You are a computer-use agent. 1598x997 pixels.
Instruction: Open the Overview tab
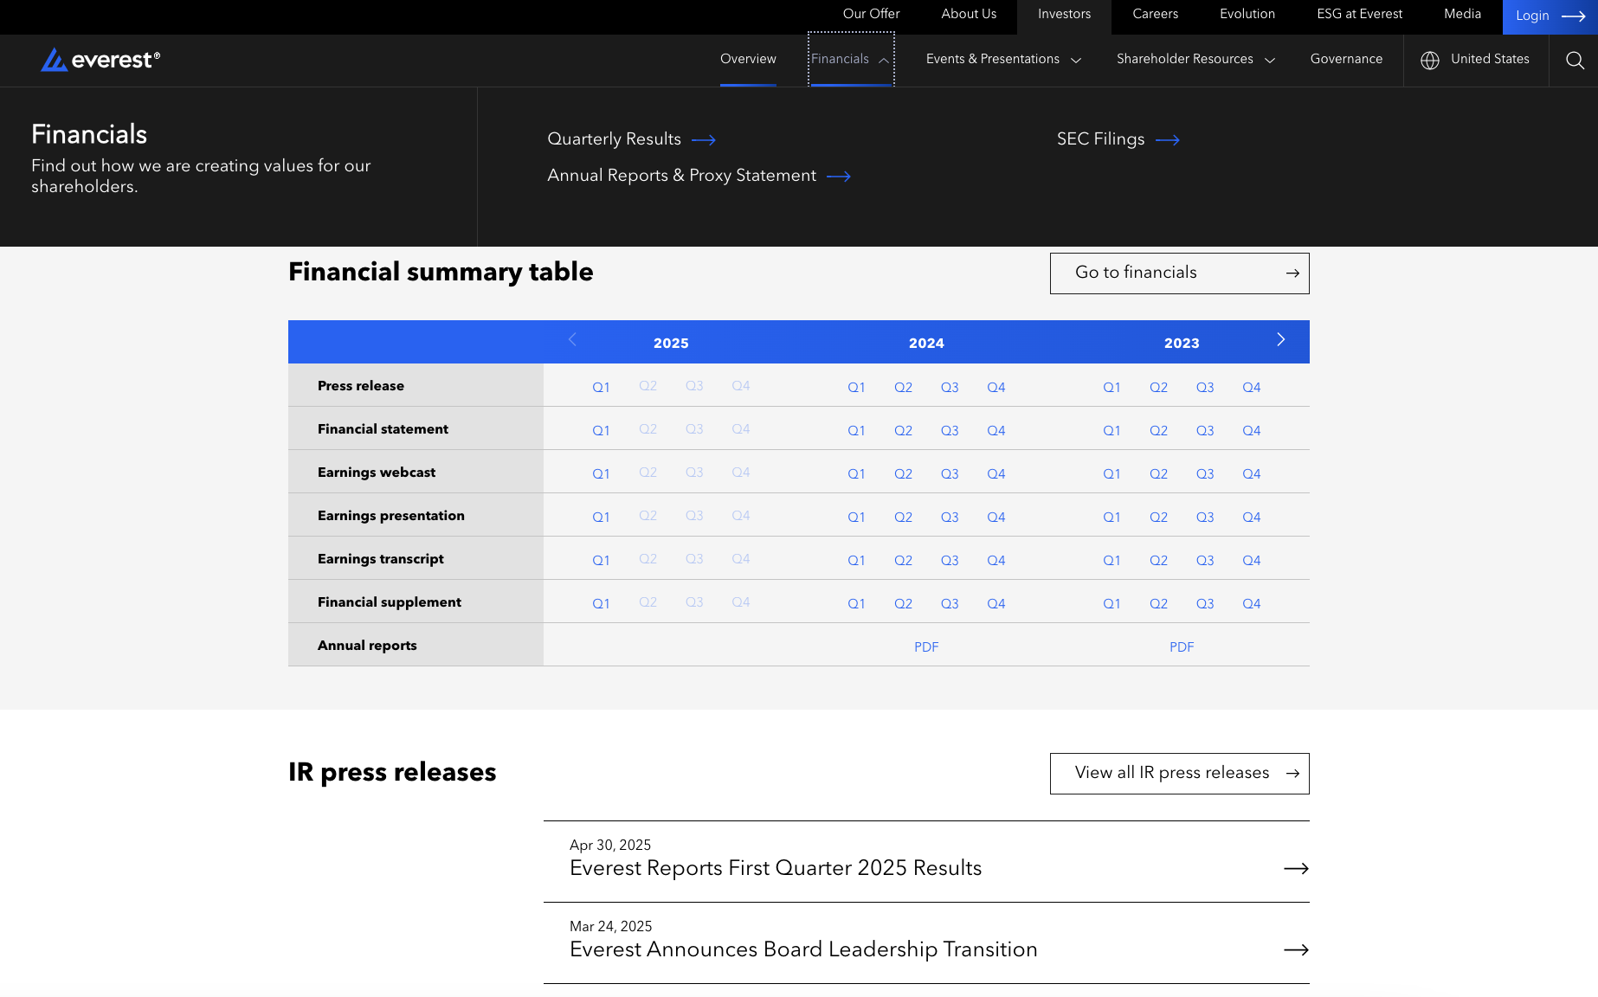pyautogui.click(x=748, y=59)
